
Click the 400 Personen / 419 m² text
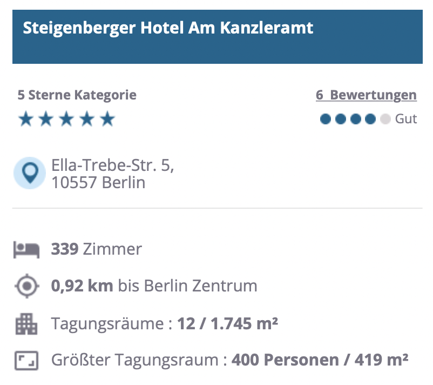click(320, 360)
